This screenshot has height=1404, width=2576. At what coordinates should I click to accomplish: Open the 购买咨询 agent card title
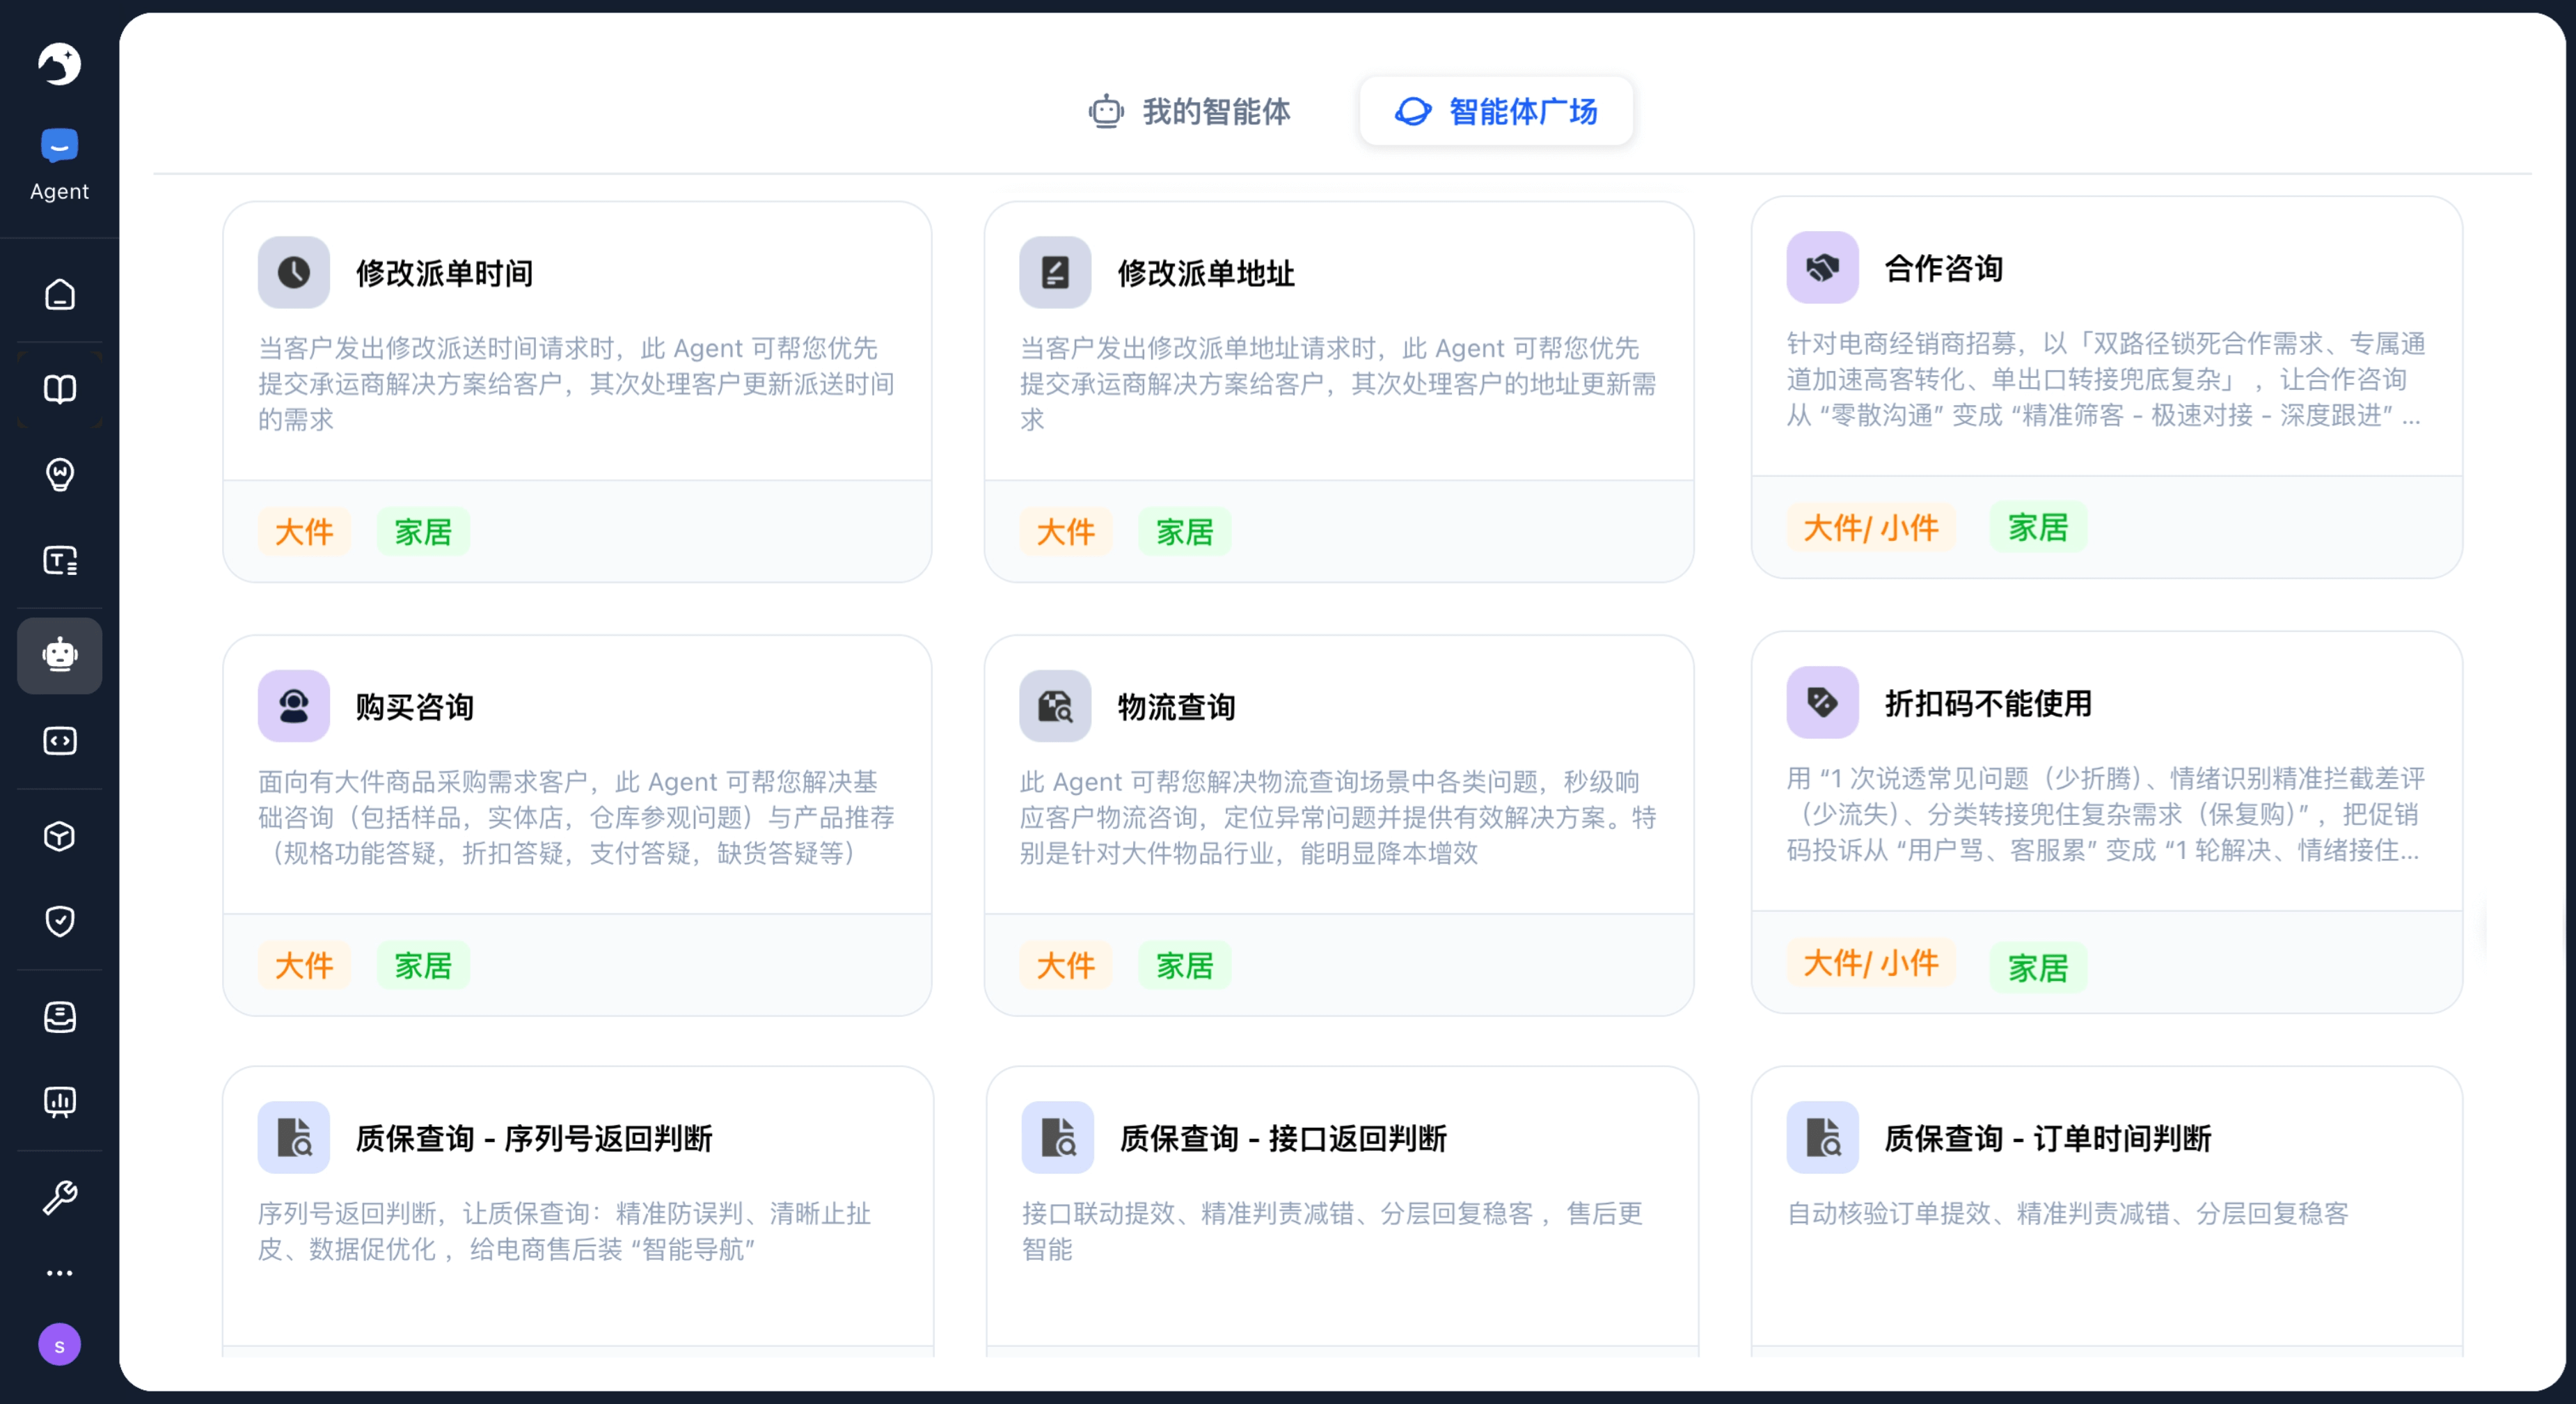[415, 707]
